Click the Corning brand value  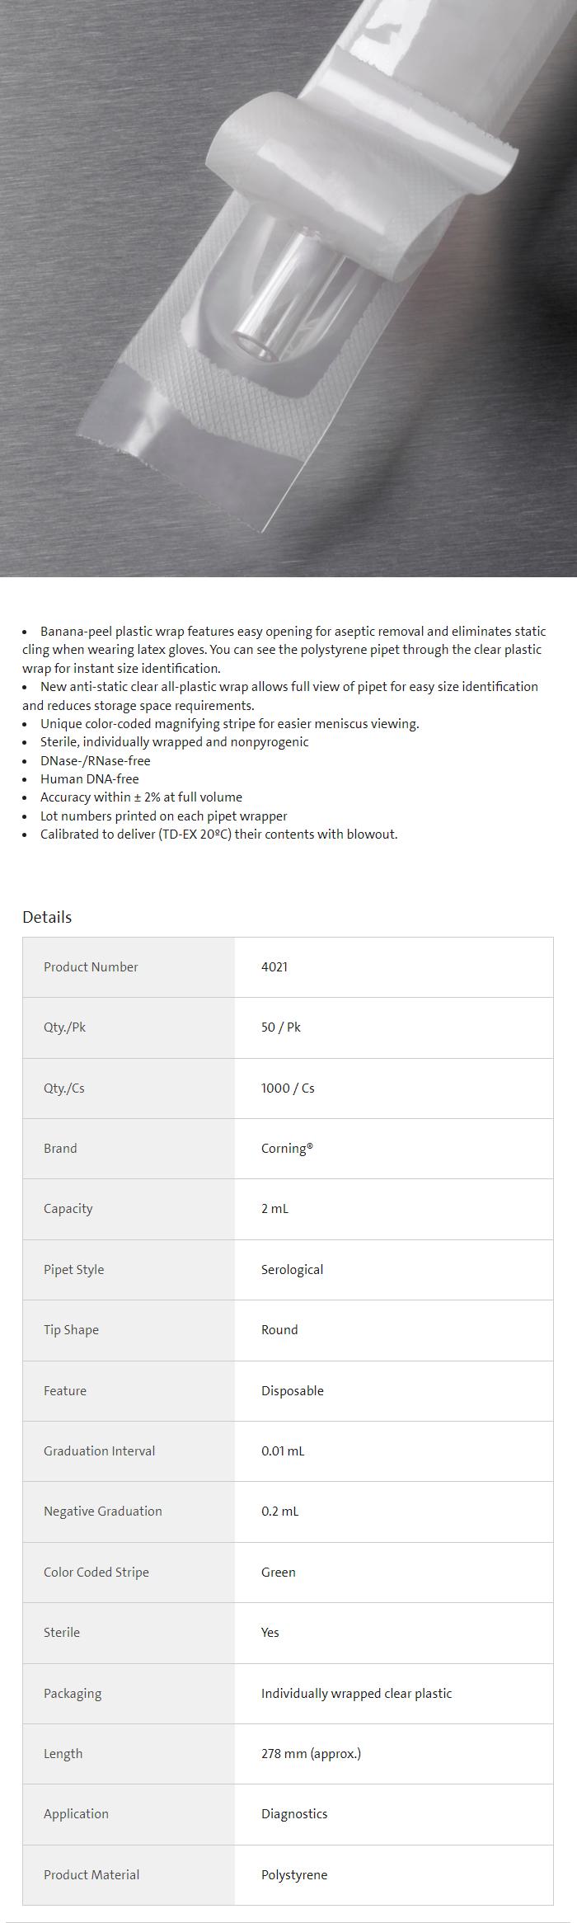tap(287, 1148)
